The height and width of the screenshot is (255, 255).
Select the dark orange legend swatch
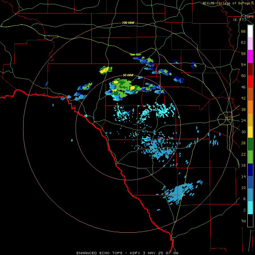click(x=250, y=94)
